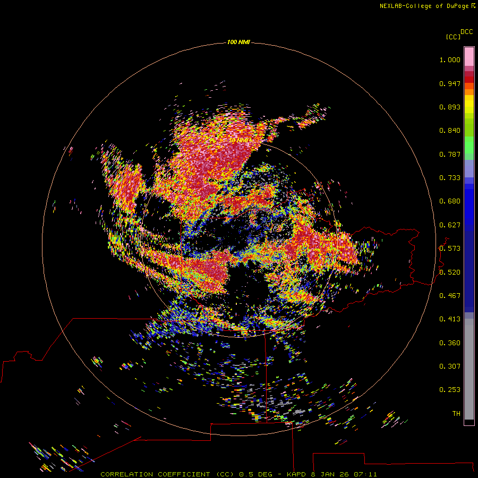This screenshot has height=478, width=478.
Task: Click the TH threshold label
Action: pyautogui.click(x=456, y=414)
